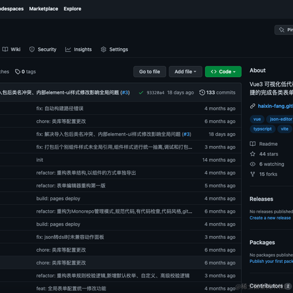The width and height of the screenshot is (293, 293).
Task: Select the json-editor topic tag
Action: tap(280, 119)
